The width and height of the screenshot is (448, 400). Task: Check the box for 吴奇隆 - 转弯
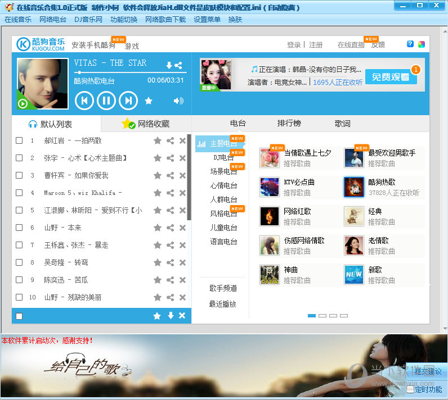click(x=19, y=262)
